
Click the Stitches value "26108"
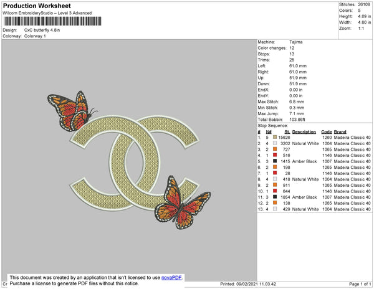click(x=364, y=4)
